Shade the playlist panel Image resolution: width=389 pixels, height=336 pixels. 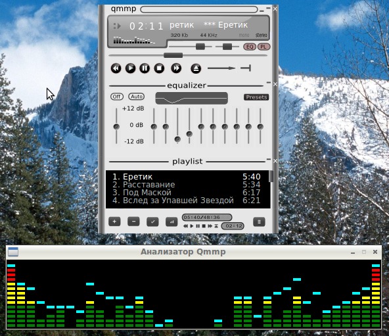click(x=269, y=159)
